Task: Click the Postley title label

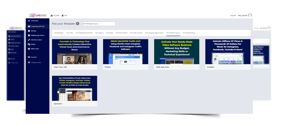Action: 108,67
